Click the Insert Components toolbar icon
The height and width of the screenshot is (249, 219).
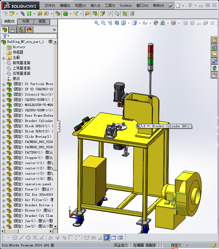[12, 13]
